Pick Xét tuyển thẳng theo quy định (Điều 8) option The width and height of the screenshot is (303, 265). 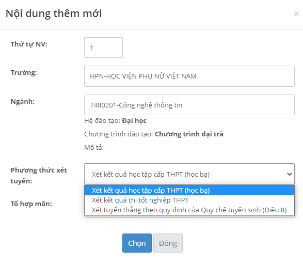(x=189, y=210)
